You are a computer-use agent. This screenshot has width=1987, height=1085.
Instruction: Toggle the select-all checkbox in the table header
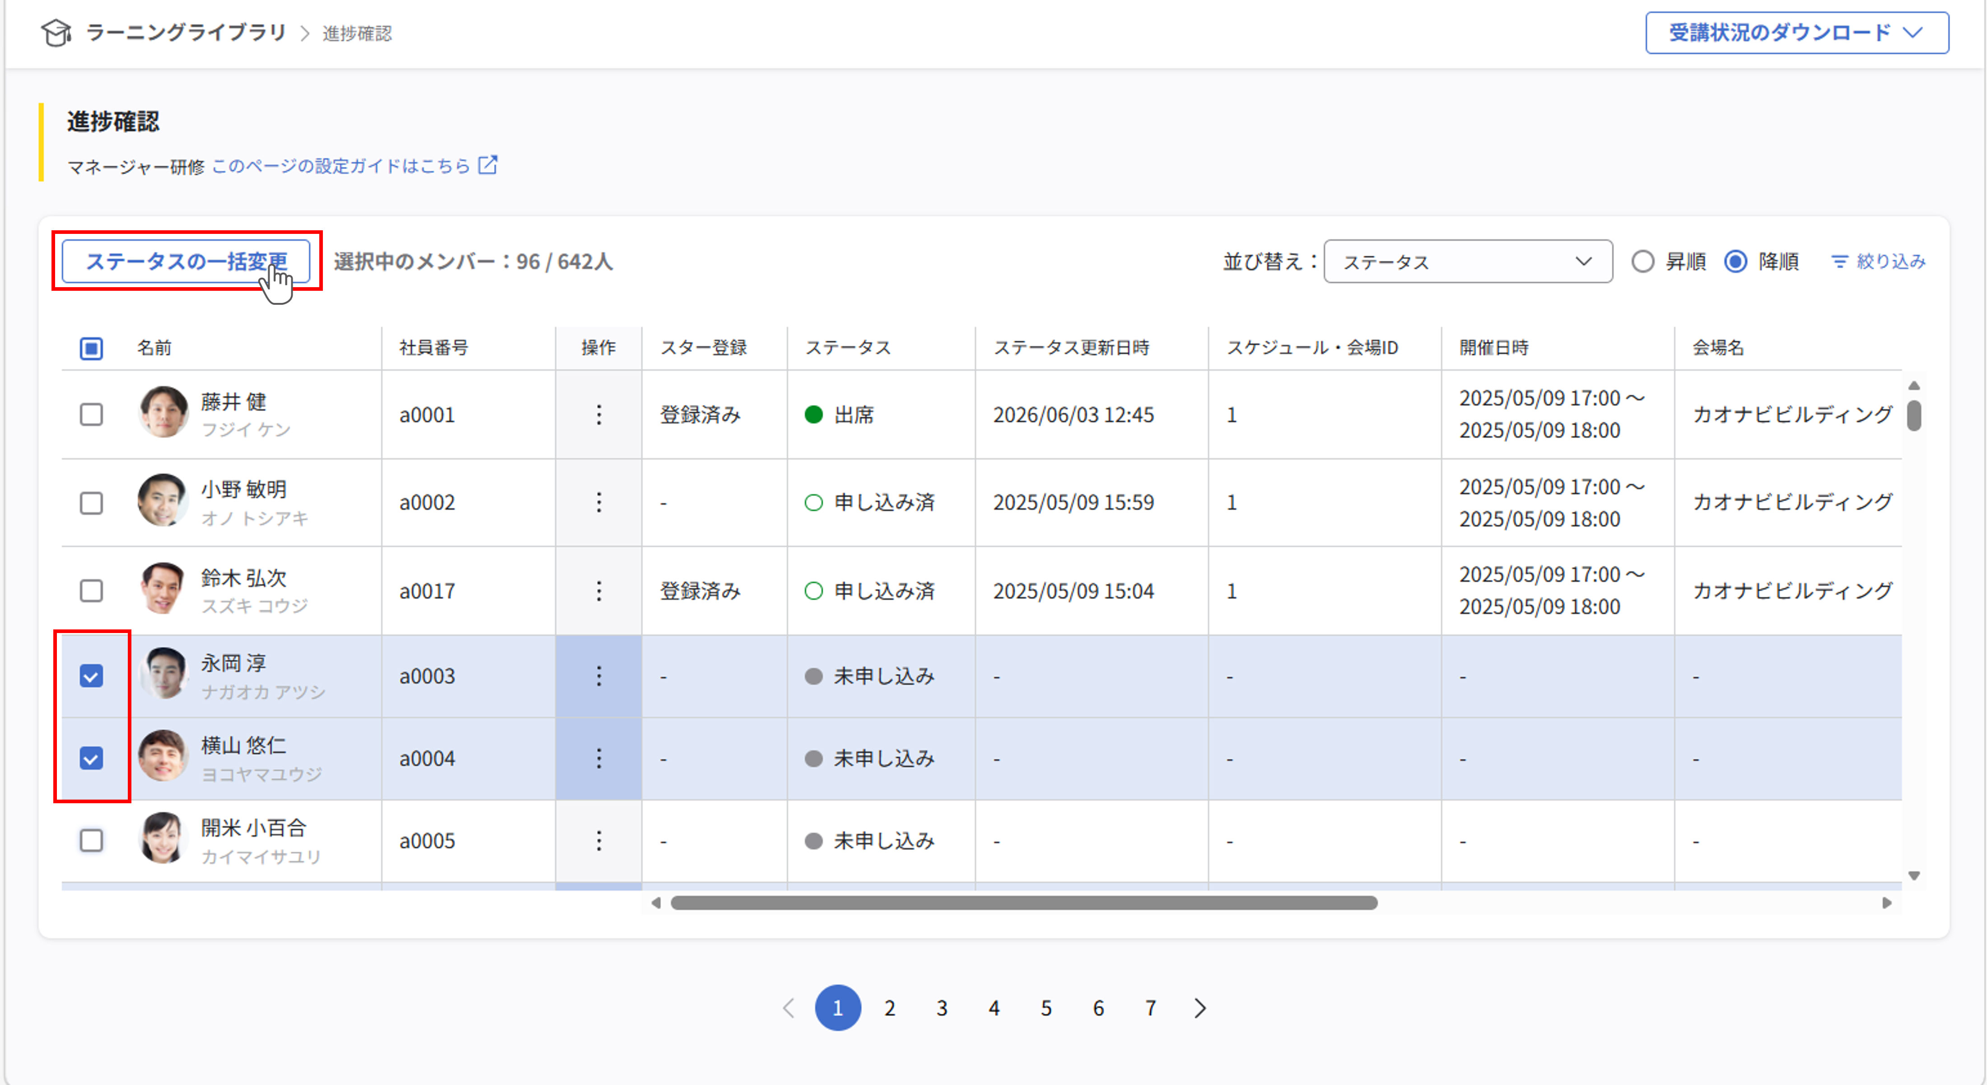(x=91, y=349)
